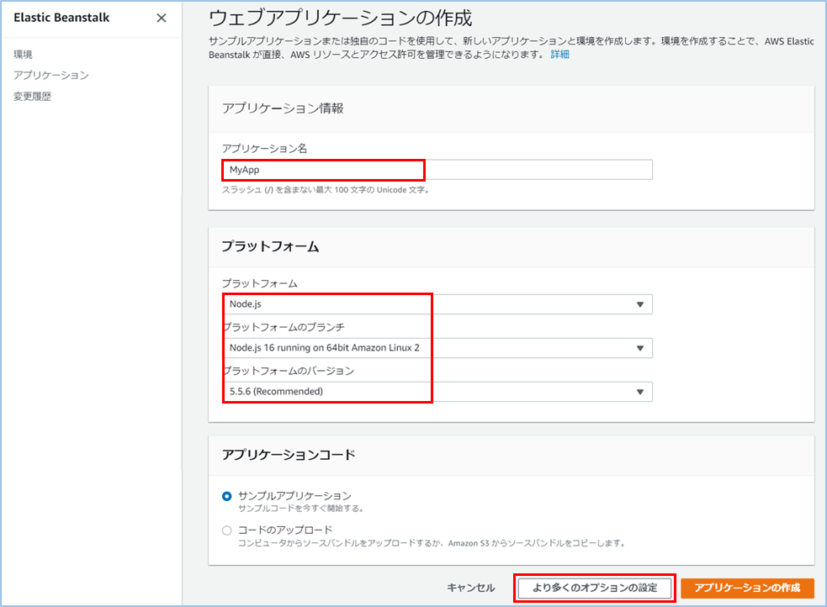Click the arrow icon on the platform version dropdown

(x=642, y=391)
